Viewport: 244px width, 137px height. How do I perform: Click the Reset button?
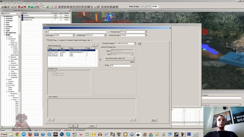coord(154,120)
